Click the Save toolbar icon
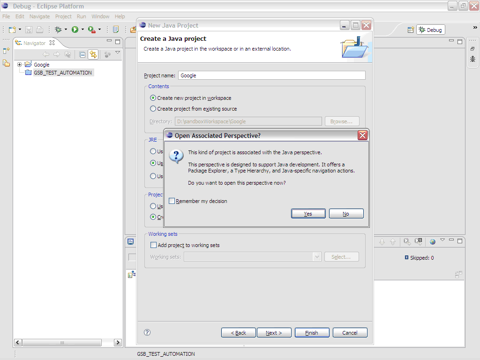 click(29, 30)
